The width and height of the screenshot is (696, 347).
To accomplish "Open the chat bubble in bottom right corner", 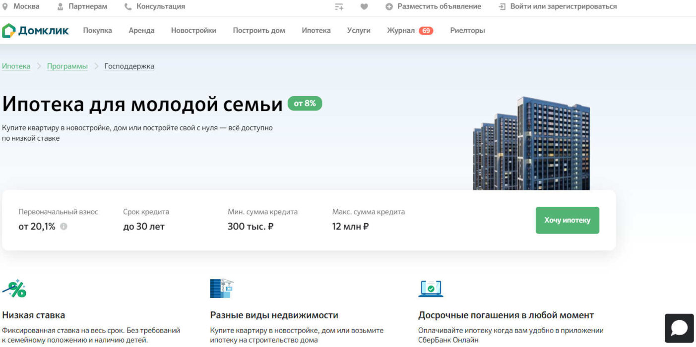I will tap(679, 327).
